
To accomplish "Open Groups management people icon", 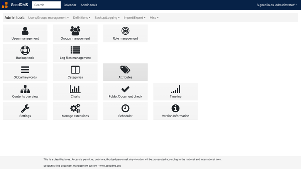I will (75, 31).
